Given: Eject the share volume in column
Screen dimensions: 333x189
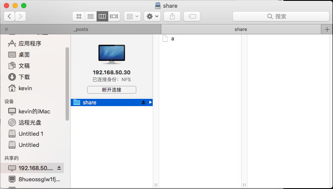Looking at the screenshot, I should coord(143,102).
